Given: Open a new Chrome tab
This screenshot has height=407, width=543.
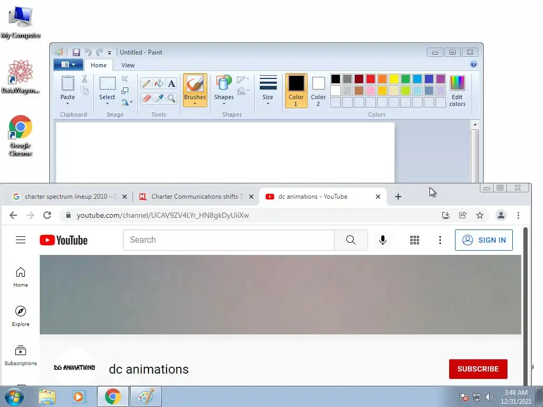Looking at the screenshot, I should [x=398, y=197].
